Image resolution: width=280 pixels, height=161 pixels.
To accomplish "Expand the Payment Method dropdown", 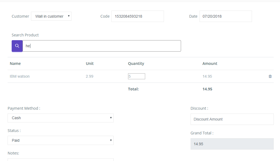I will [x=60, y=118].
